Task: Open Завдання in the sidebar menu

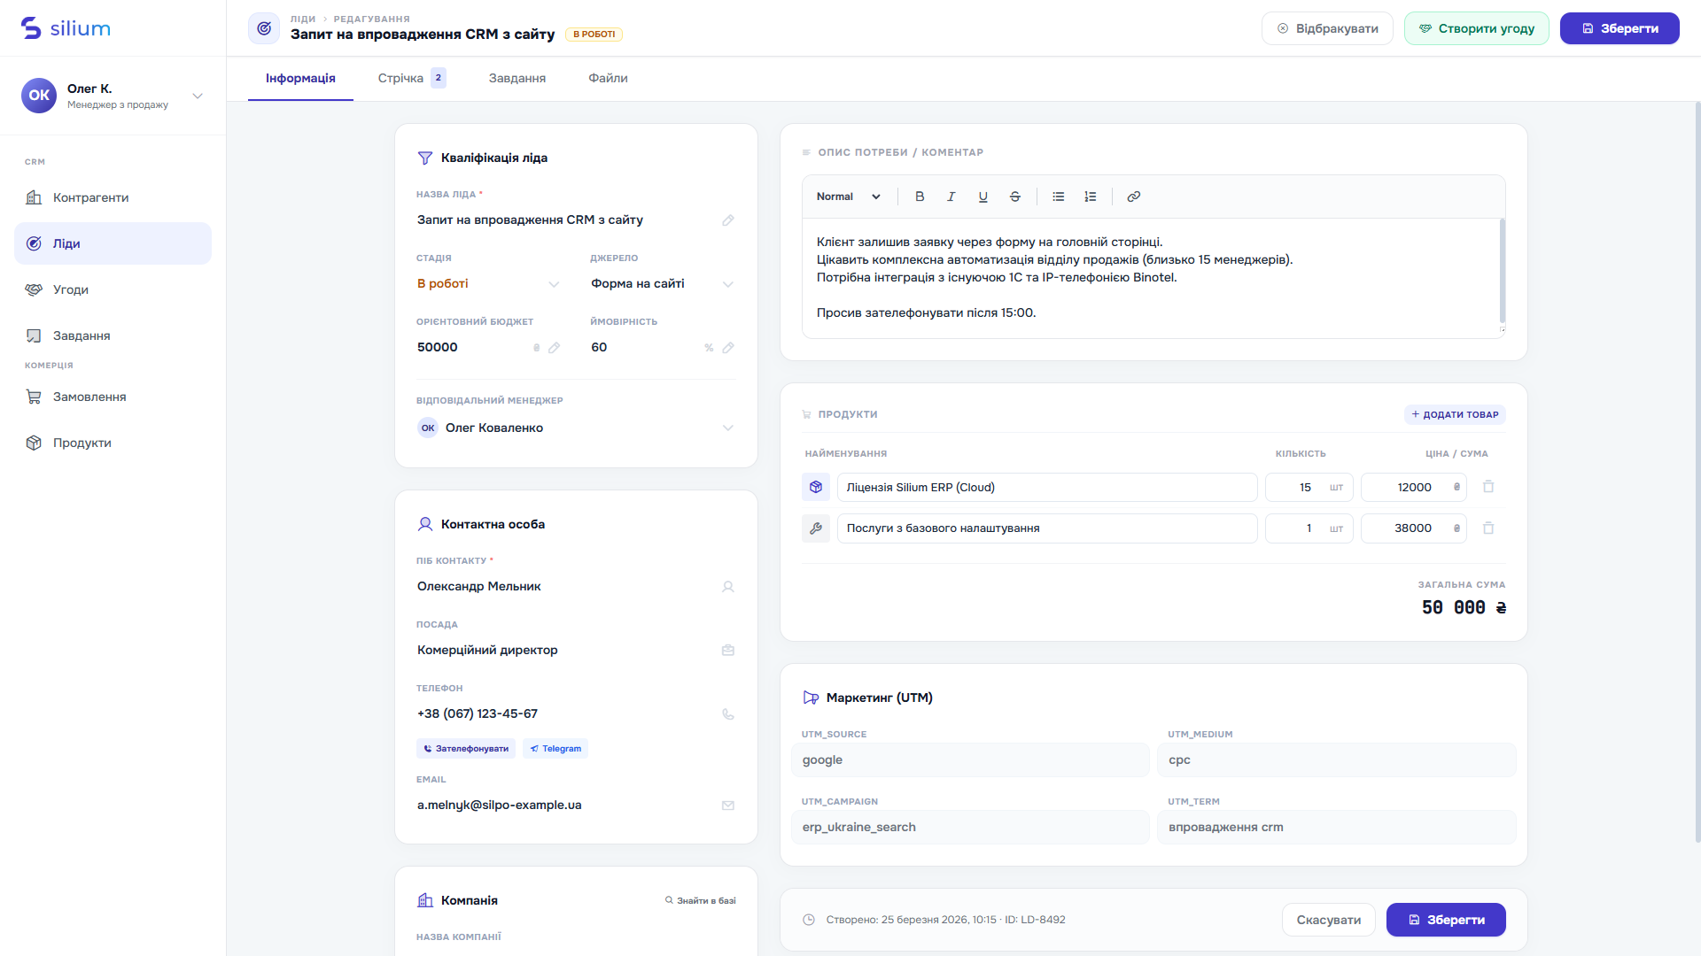Action: [x=113, y=335]
